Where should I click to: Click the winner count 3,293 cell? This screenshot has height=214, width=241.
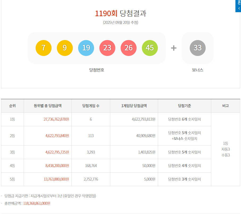pyautogui.click(x=91, y=152)
